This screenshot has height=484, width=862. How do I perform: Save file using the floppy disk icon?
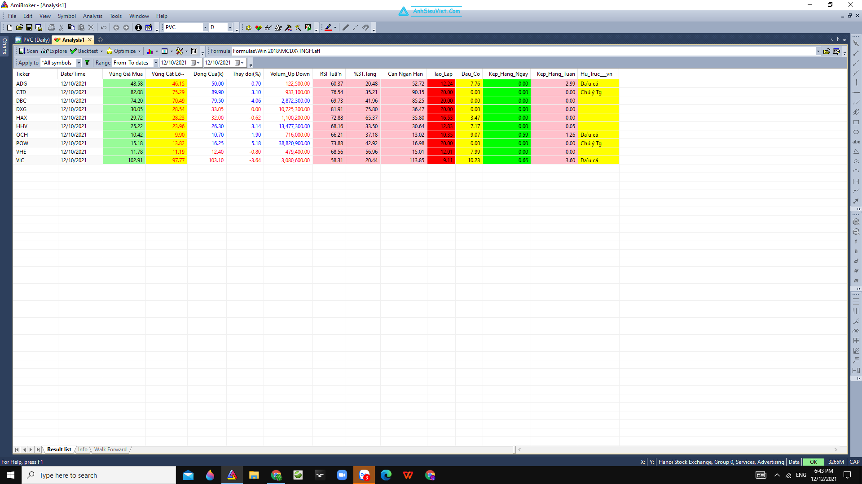[x=29, y=28]
